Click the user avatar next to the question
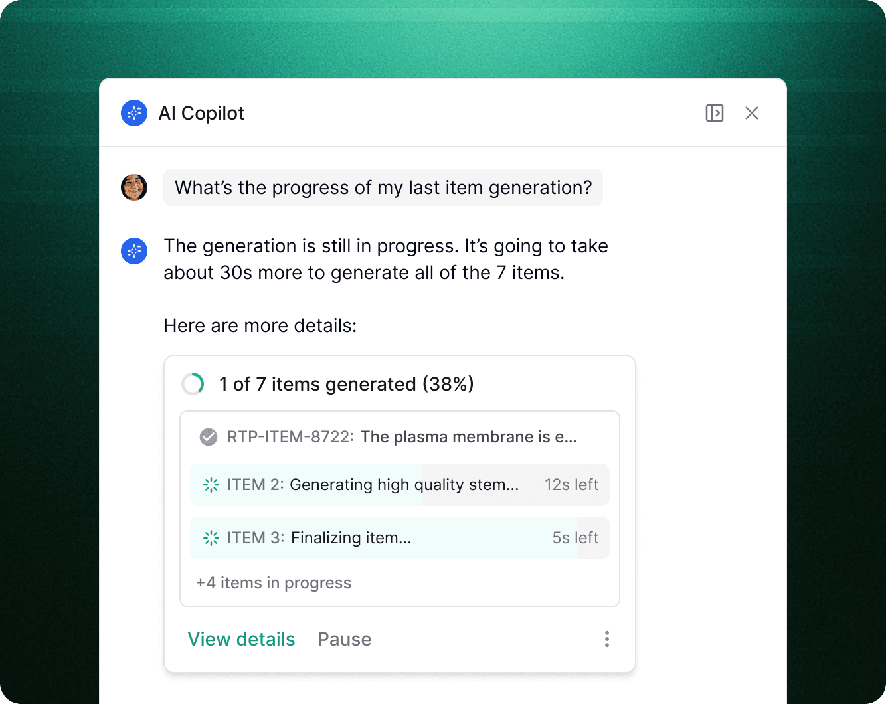The width and height of the screenshot is (886, 704). click(134, 187)
